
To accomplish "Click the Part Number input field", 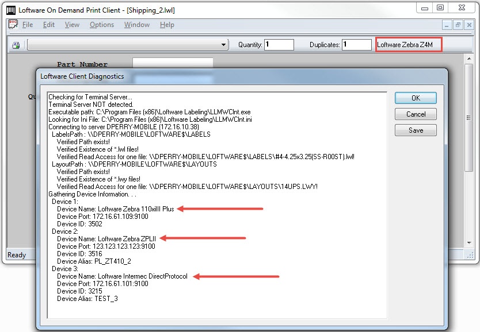I will pos(173,63).
